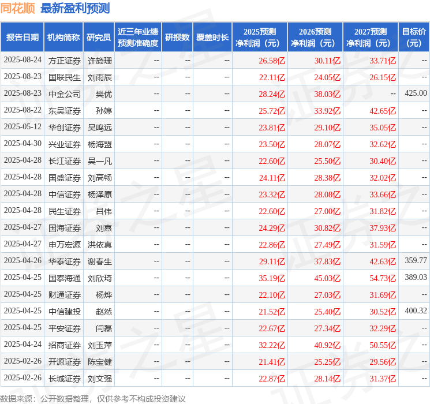Screen dimensions: 430x404
Task: Click the 招商证券 institution cell
Action: click(x=65, y=345)
